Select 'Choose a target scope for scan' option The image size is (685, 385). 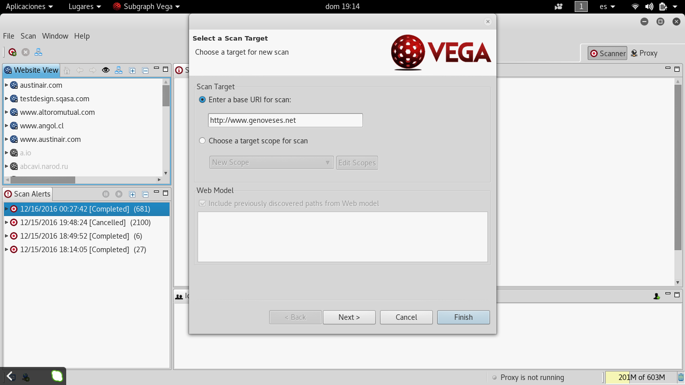[203, 141]
